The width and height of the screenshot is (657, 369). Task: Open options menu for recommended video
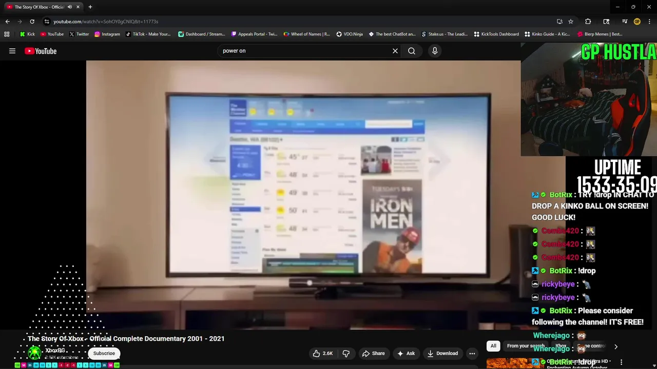pyautogui.click(x=621, y=362)
